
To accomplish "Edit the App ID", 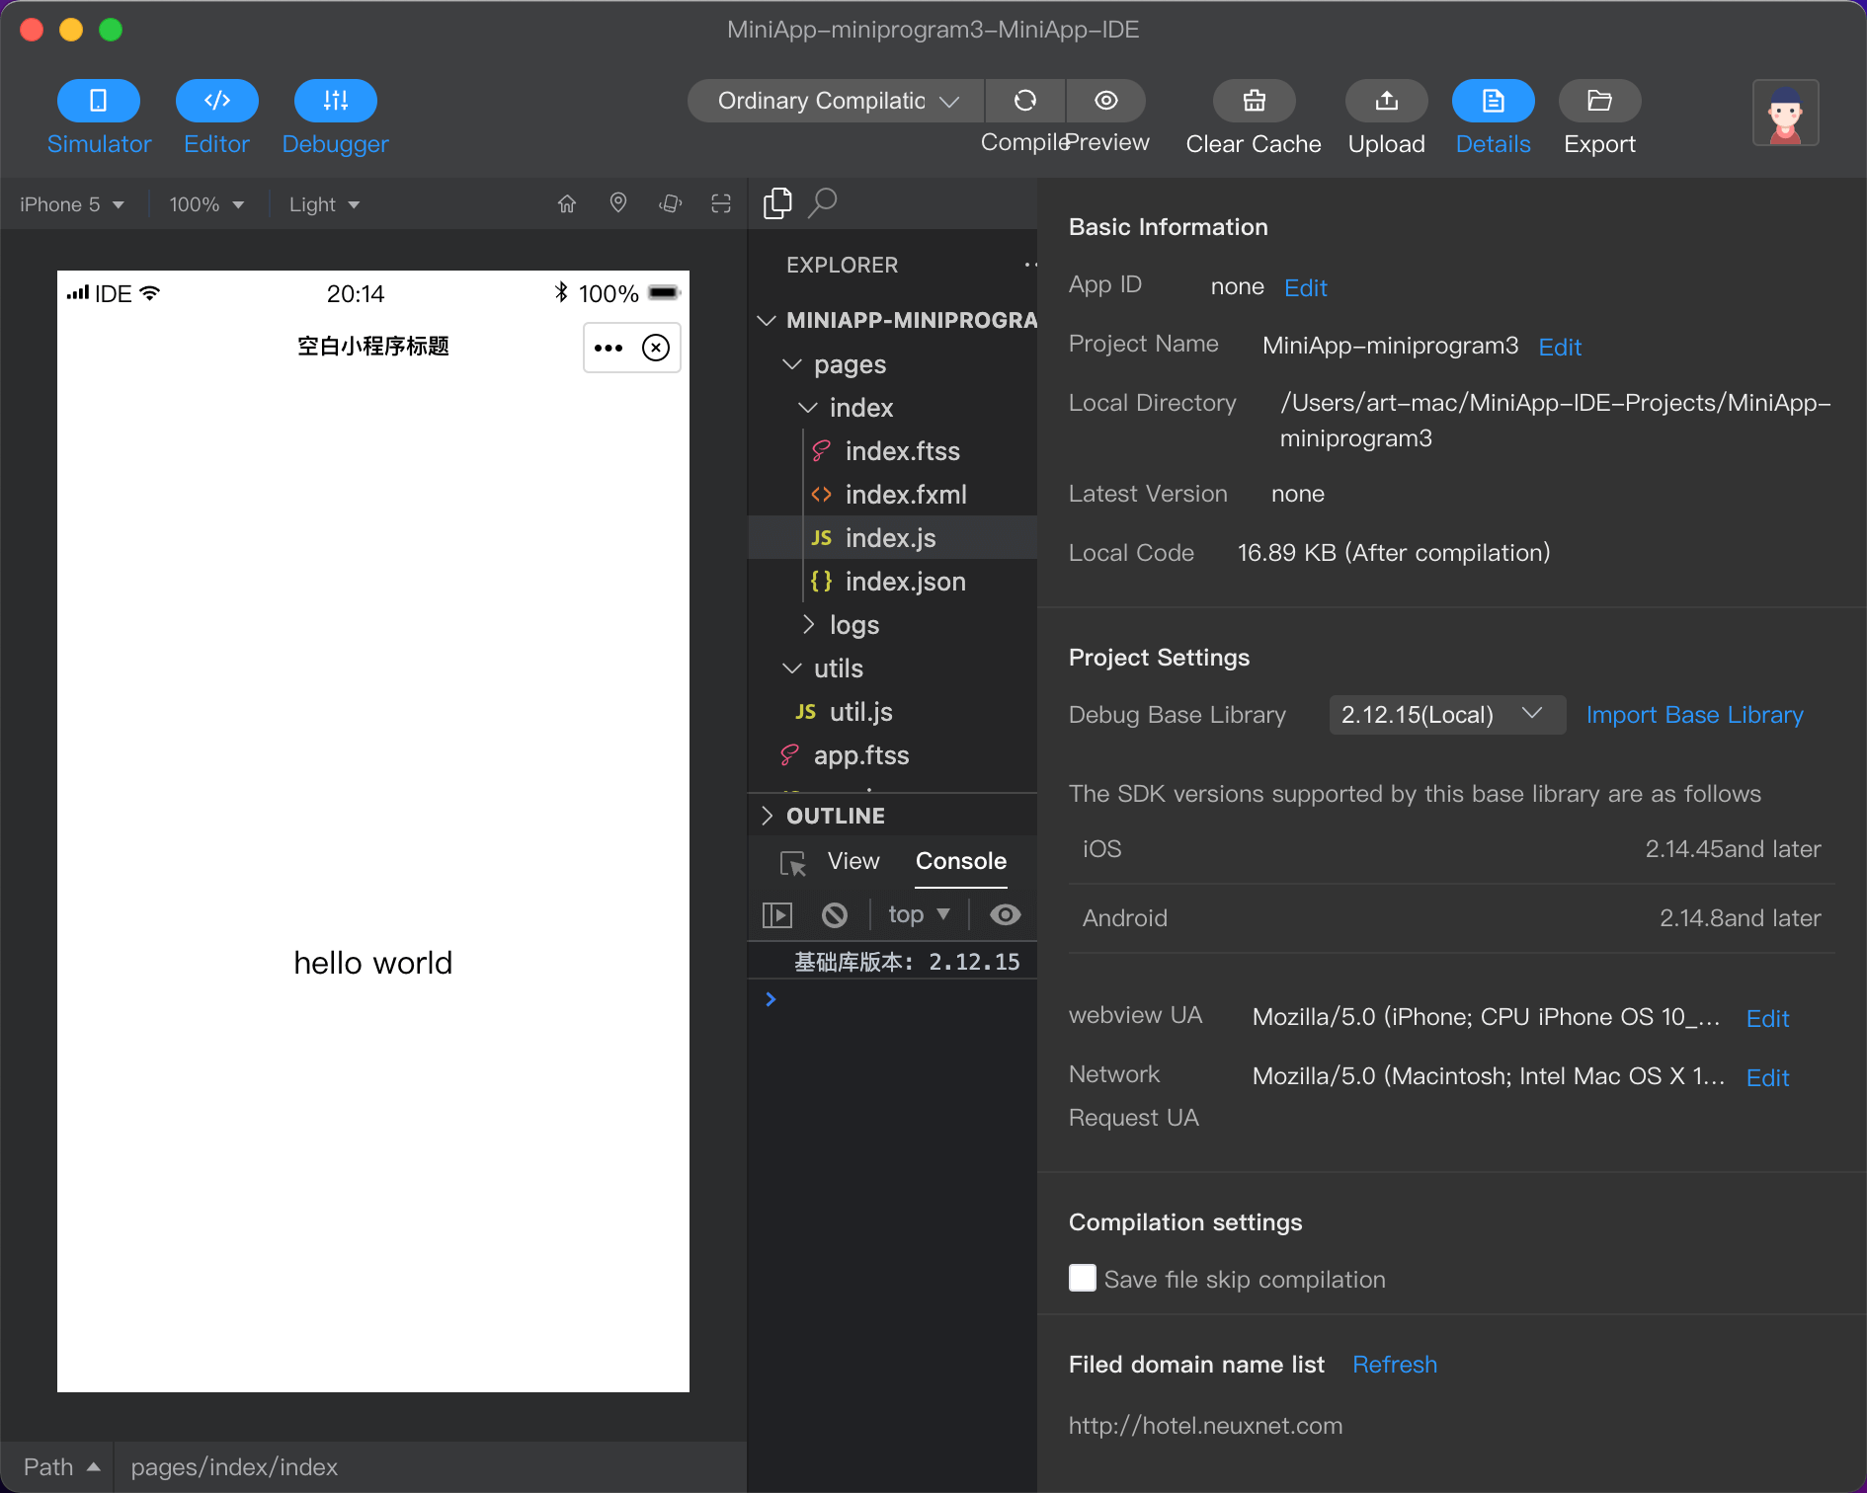I will (x=1306, y=288).
